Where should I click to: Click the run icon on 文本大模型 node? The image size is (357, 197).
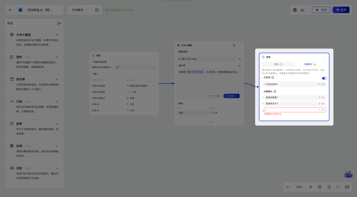(x=234, y=45)
